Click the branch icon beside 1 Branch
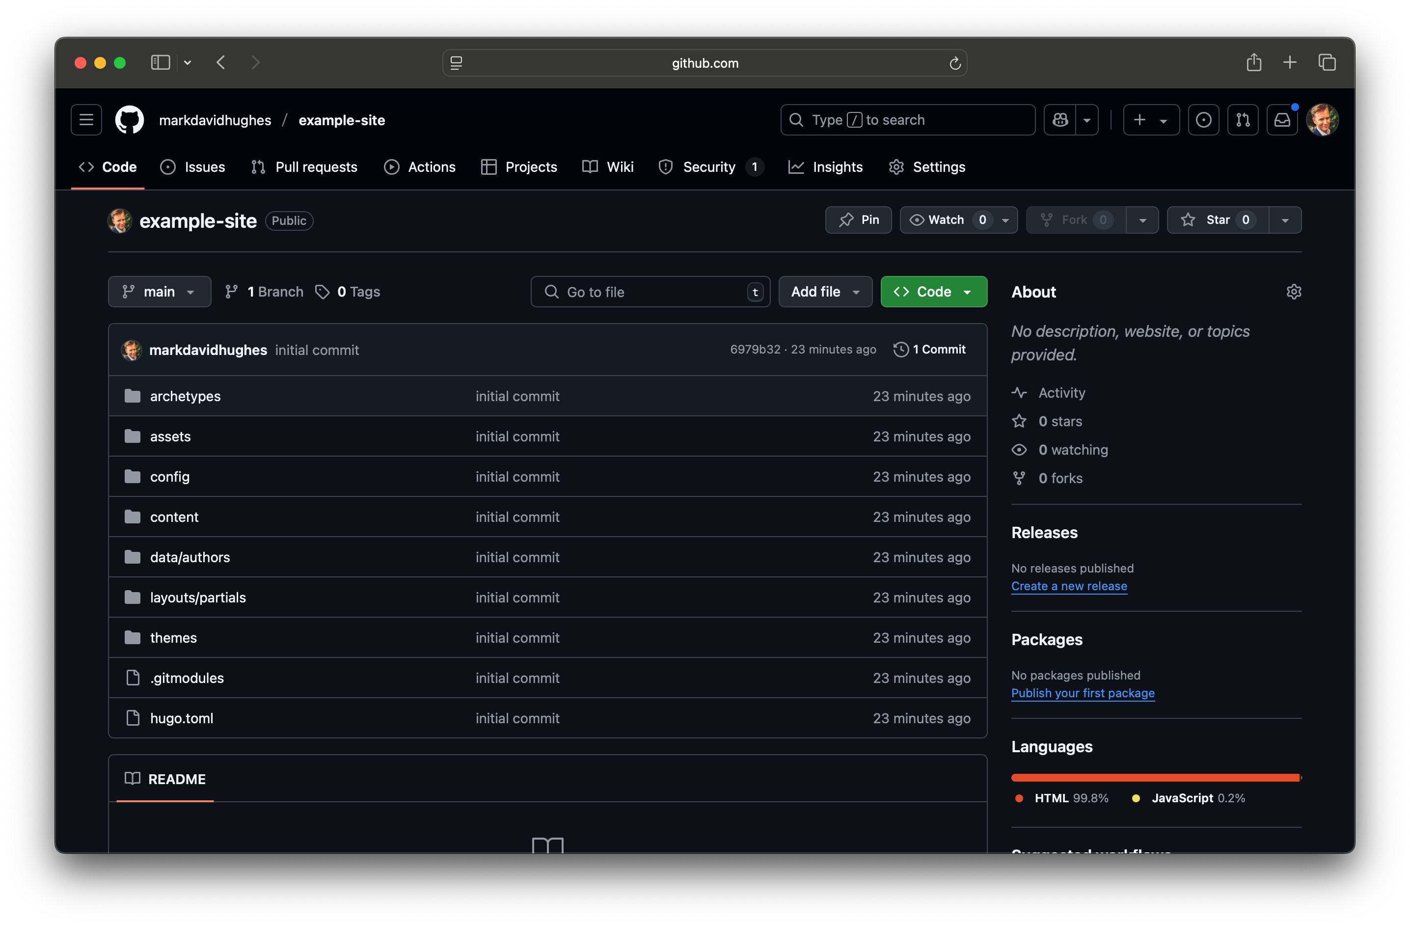The height and width of the screenshot is (926, 1410). [x=231, y=292]
